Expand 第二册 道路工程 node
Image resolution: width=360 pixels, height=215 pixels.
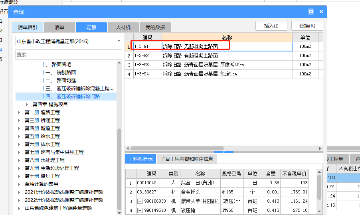(19, 112)
